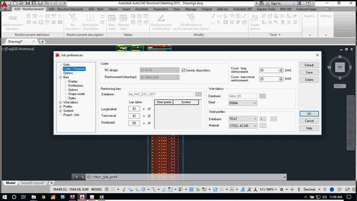Click the Task View taskbar icon

(x=23, y=197)
